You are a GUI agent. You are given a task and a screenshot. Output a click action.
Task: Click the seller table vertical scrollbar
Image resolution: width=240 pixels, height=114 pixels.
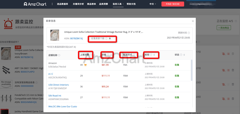(191, 70)
